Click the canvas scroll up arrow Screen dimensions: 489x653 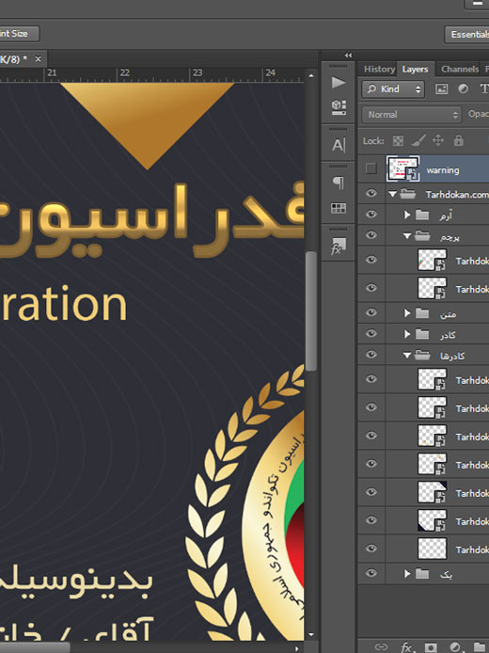pos(311,76)
